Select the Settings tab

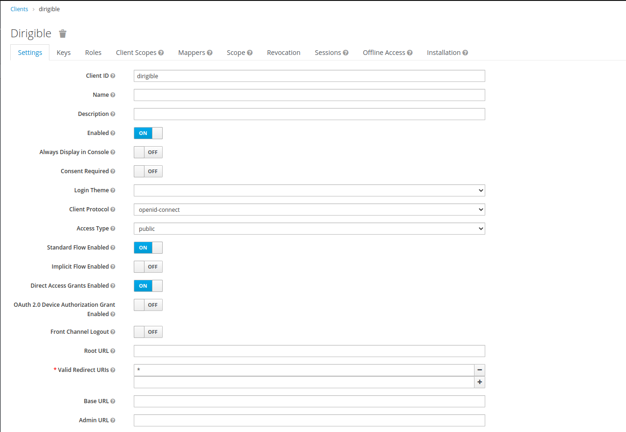point(30,53)
